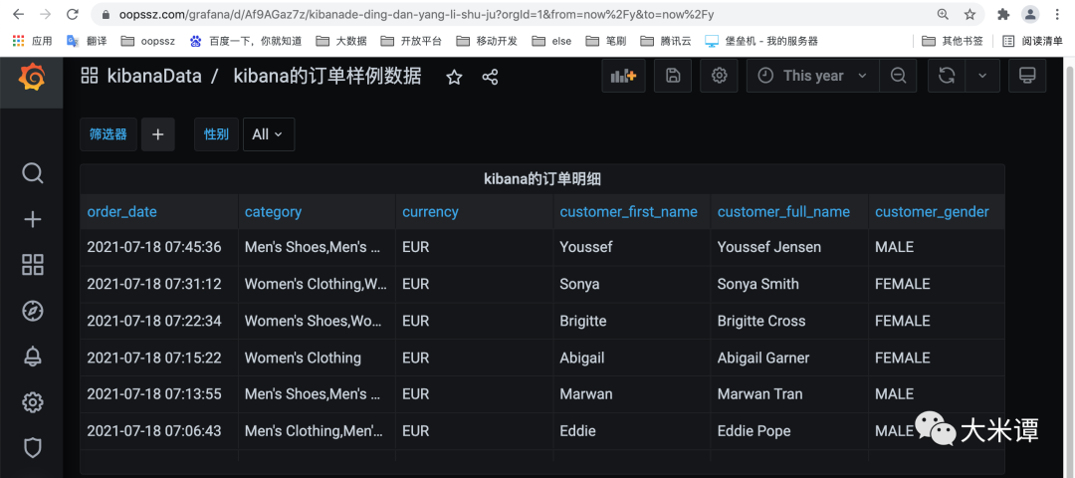Open the Grafana home logo
Viewport: 1075px width, 478px height.
point(32,77)
